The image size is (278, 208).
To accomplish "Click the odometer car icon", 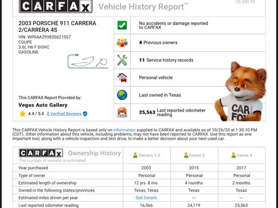I will [122, 113].
